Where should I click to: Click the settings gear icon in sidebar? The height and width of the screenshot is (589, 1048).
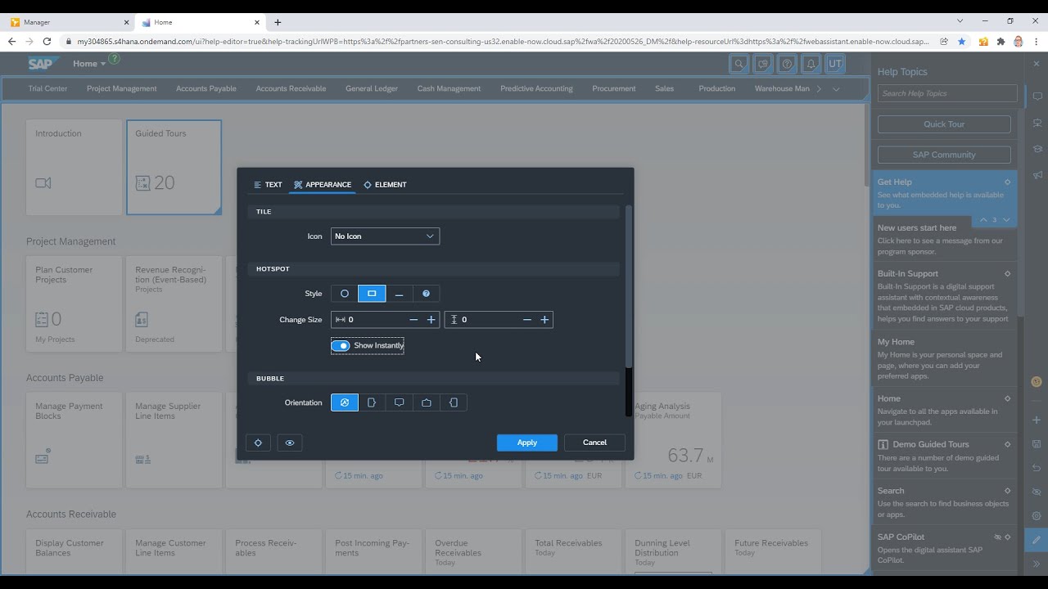1037,516
